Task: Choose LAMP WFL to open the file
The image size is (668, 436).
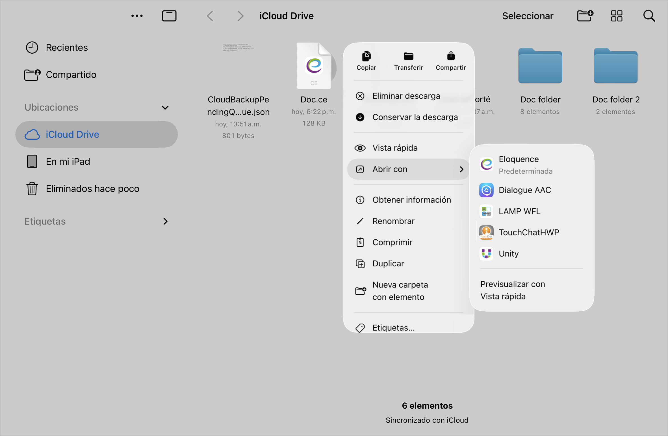Action: click(x=519, y=211)
